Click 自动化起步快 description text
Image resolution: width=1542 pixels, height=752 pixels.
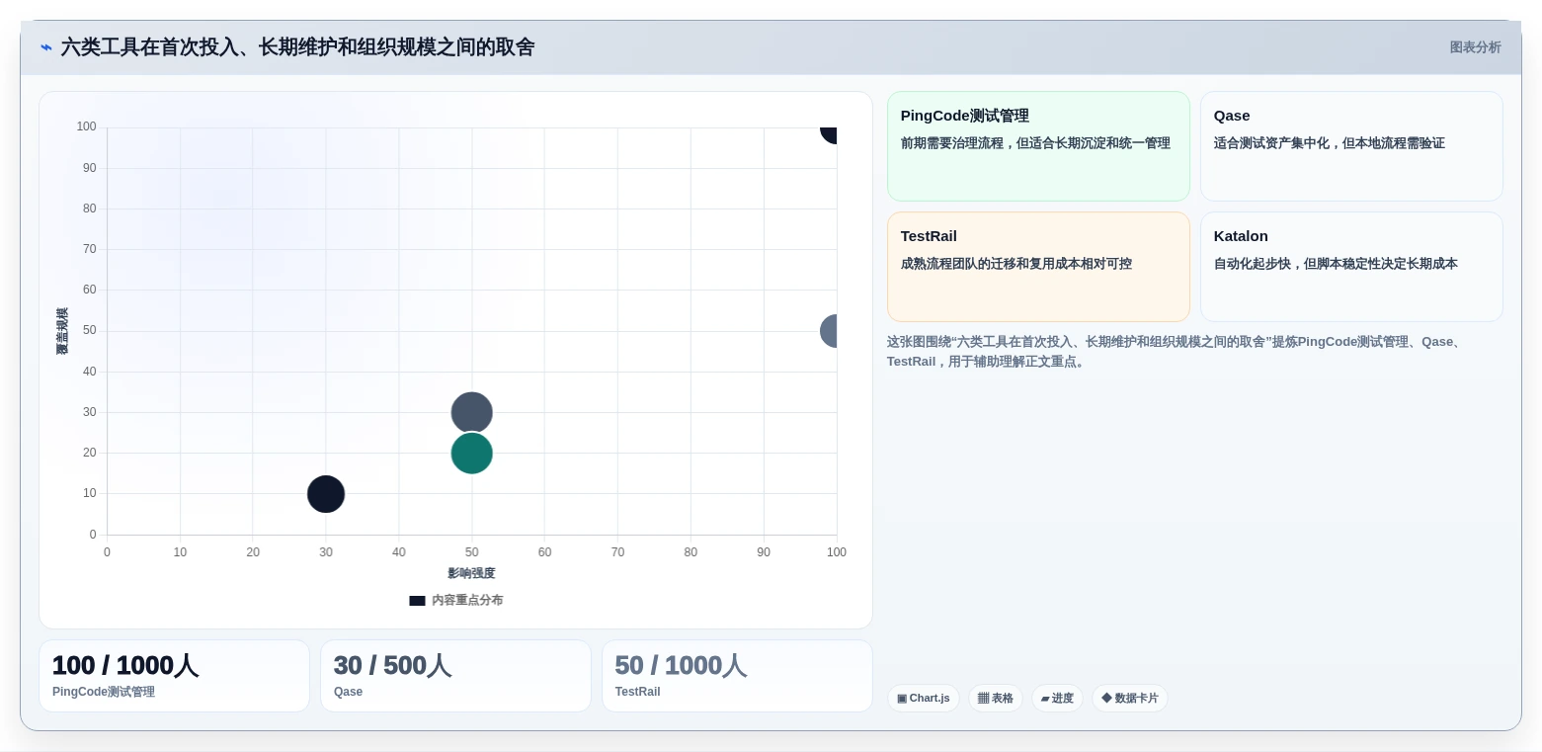click(1336, 264)
